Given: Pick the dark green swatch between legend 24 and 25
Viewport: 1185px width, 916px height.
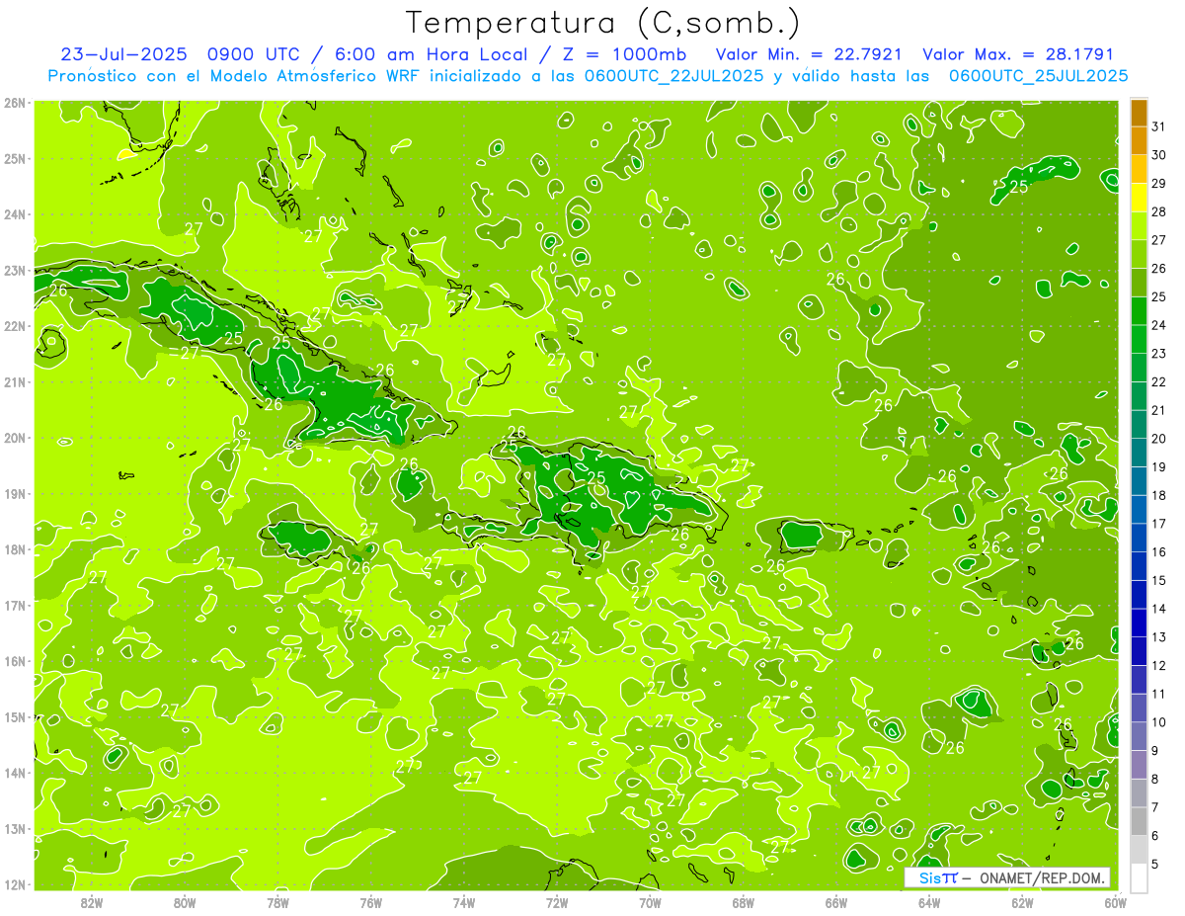Looking at the screenshot, I should [1139, 311].
